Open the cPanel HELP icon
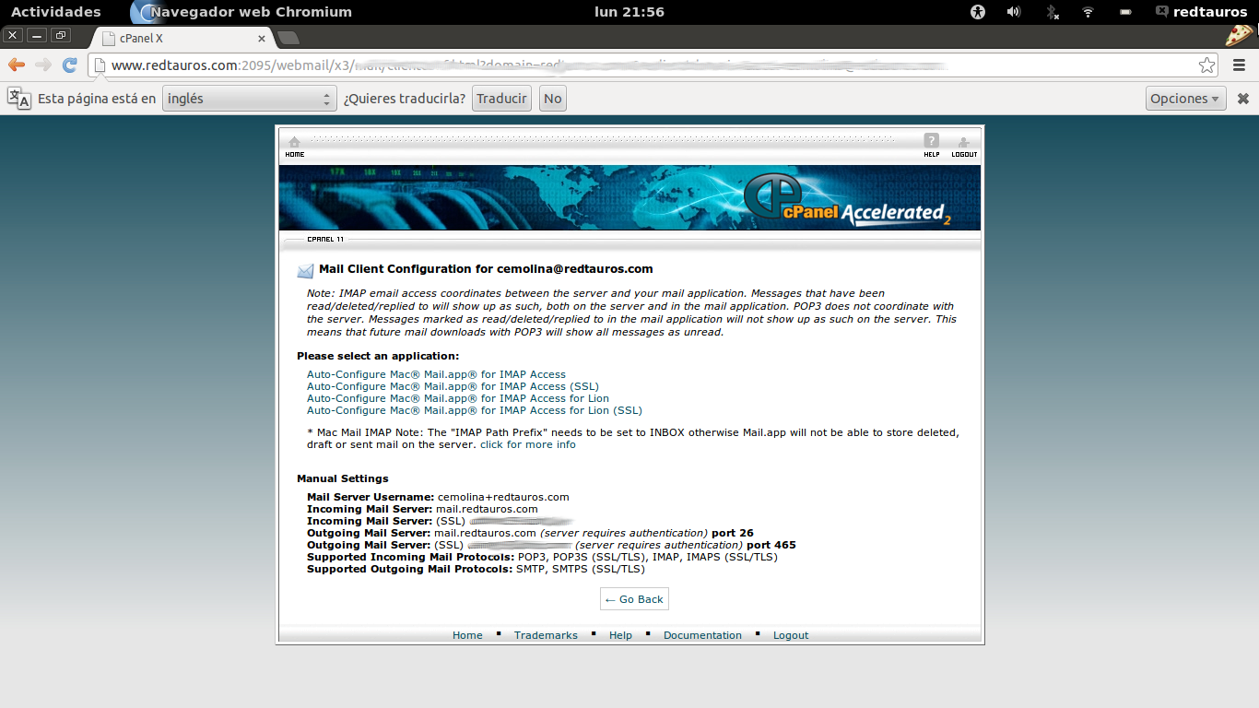 [x=932, y=147]
